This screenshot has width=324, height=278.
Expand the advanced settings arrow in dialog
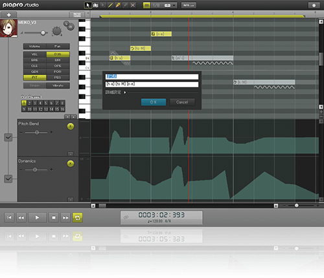pyautogui.click(x=125, y=92)
